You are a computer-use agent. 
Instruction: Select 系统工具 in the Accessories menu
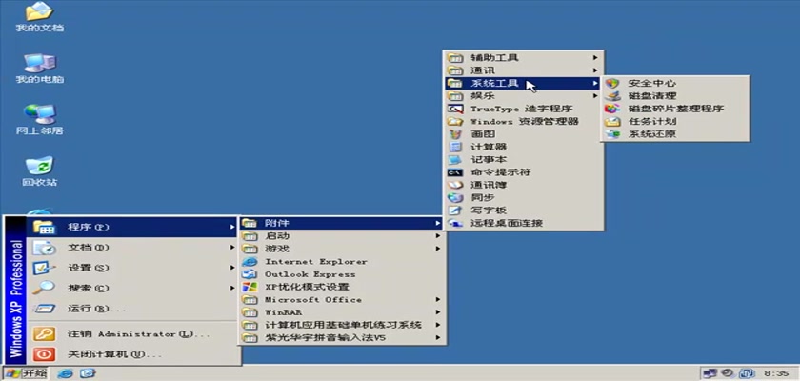click(524, 83)
